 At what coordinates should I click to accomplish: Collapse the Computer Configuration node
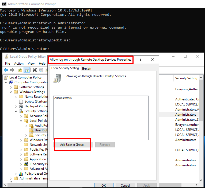coord(6,83)
